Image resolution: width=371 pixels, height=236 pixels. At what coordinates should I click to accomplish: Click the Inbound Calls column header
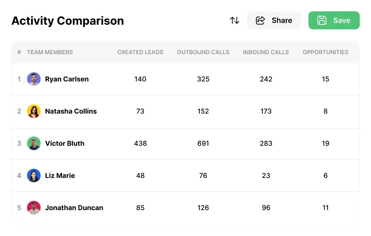pyautogui.click(x=266, y=52)
